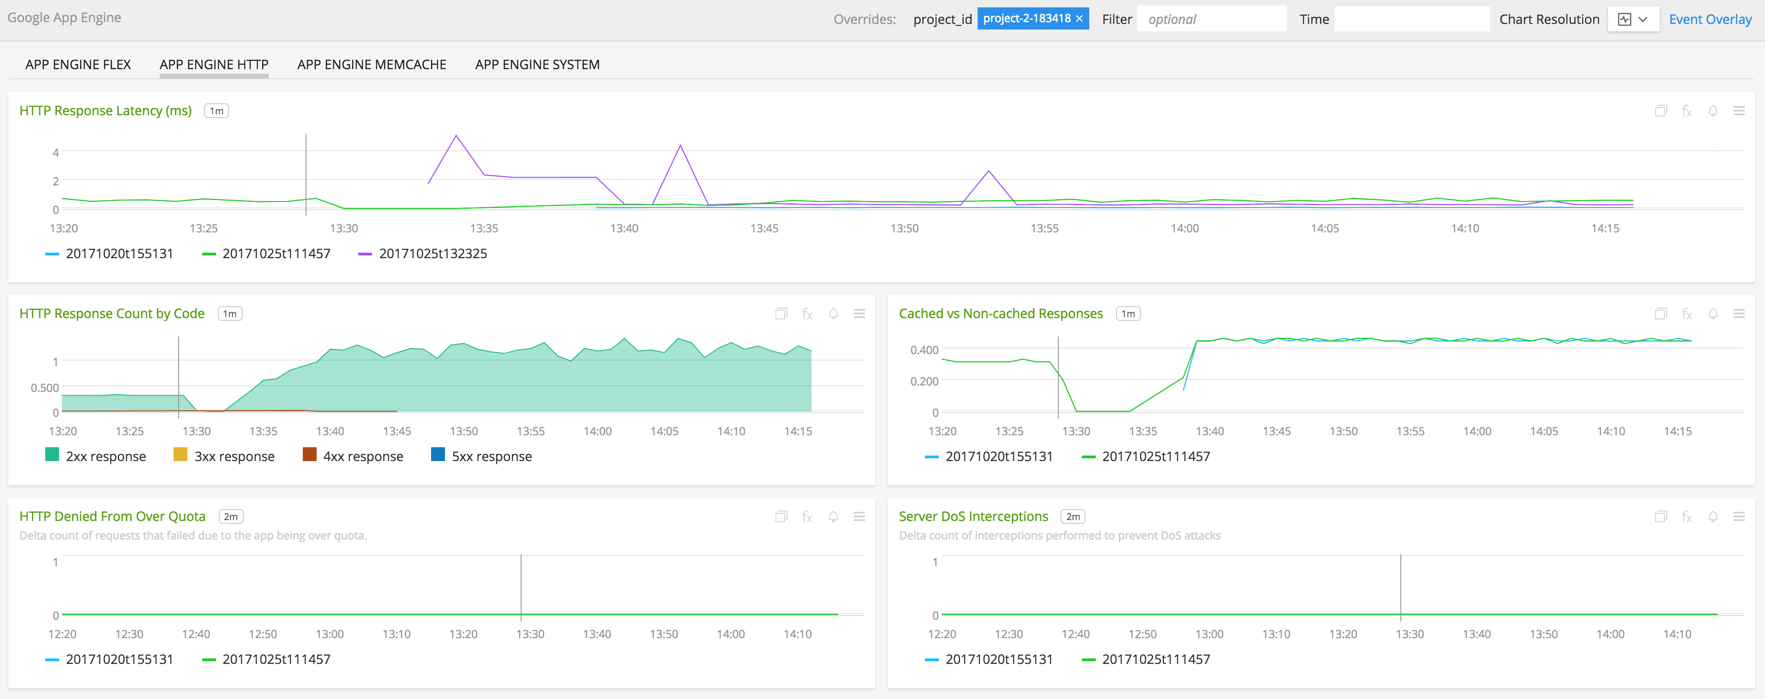Toggle 4xx response legend entry
This screenshot has width=1765, height=699.
click(362, 456)
